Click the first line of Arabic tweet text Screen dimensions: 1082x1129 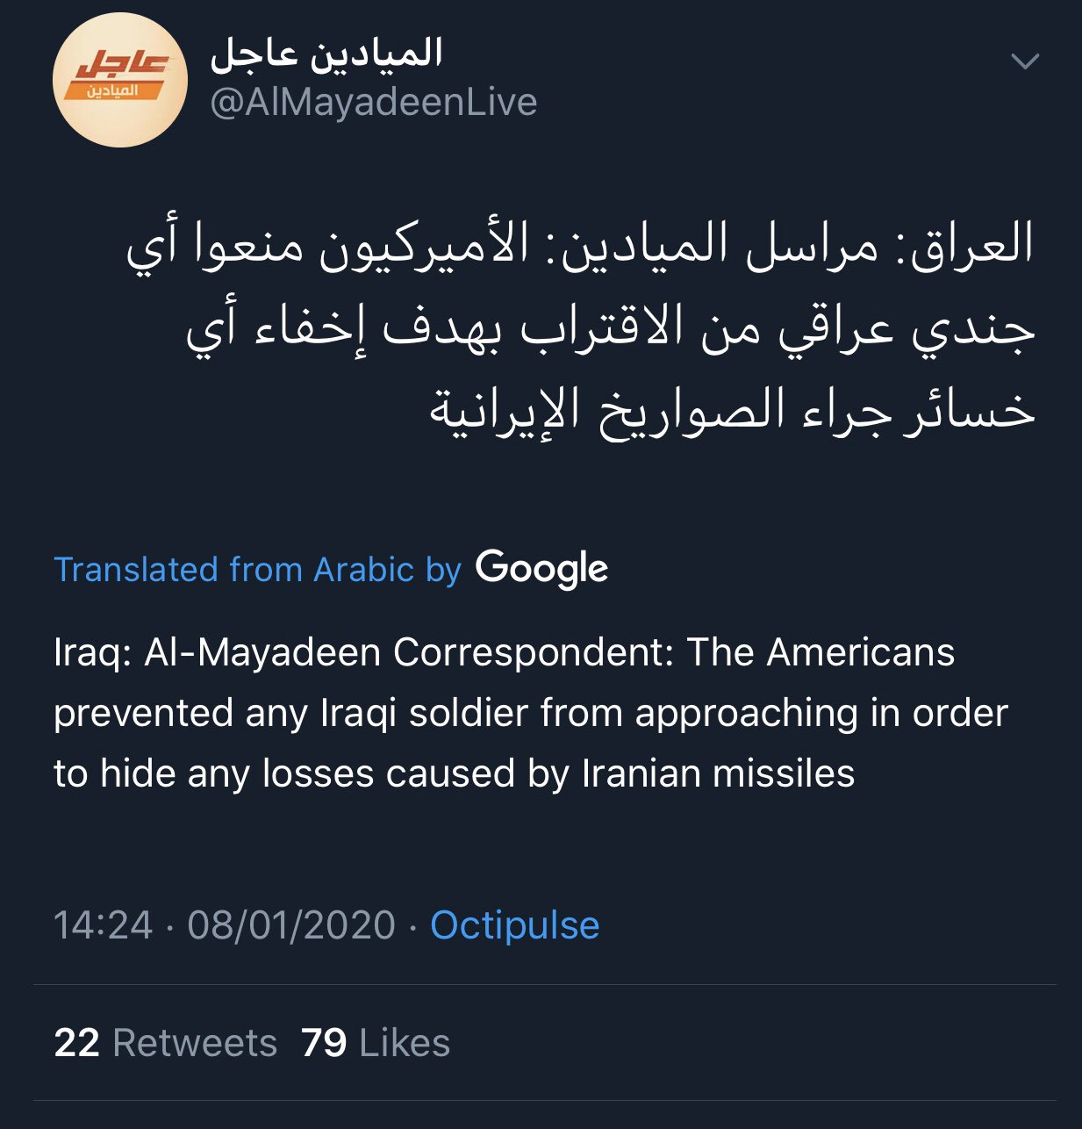(579, 244)
